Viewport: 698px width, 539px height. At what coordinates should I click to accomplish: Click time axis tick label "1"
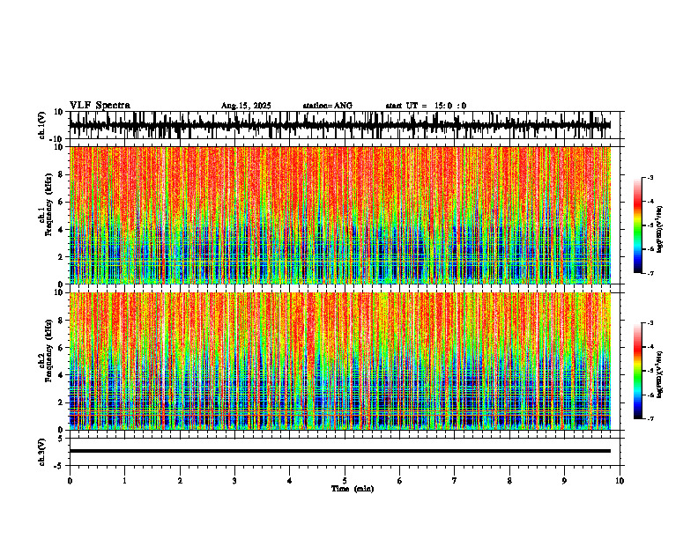[124, 481]
